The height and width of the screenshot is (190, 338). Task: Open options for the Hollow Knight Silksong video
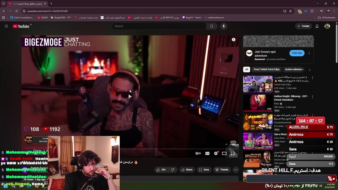pyautogui.click(x=312, y=97)
